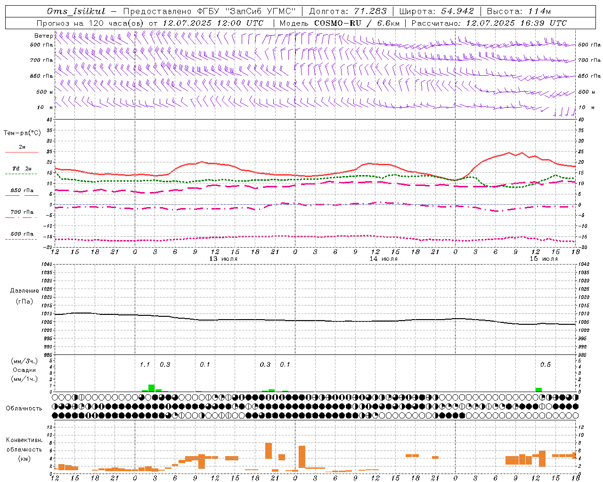Click the forecast start time 12.07.2025 12:00 UTC
603x482 pixels.
point(213,23)
